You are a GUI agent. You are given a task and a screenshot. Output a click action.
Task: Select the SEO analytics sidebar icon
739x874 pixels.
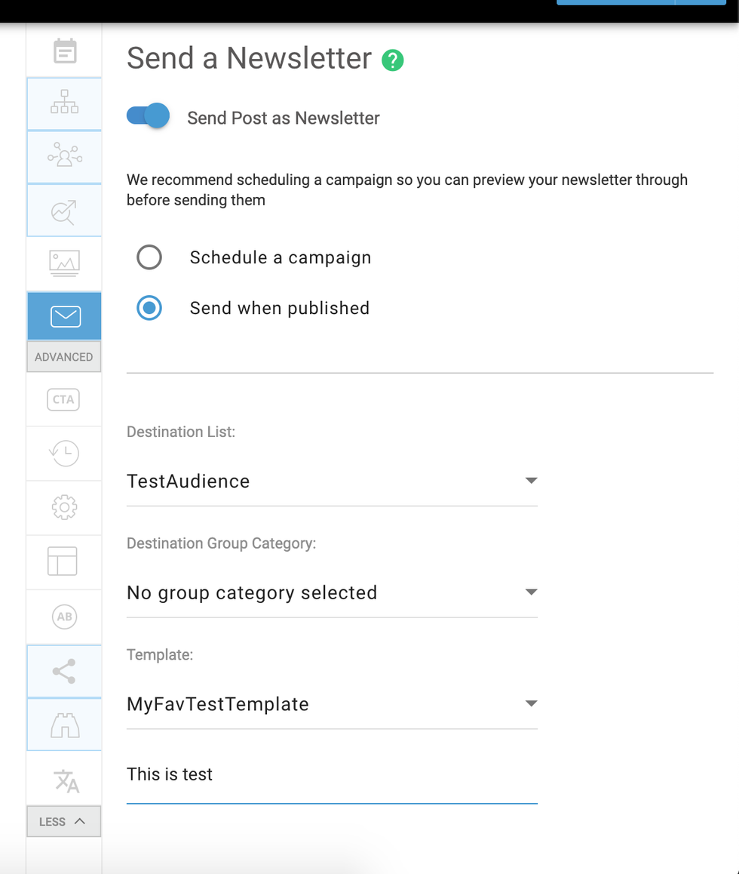click(x=64, y=211)
